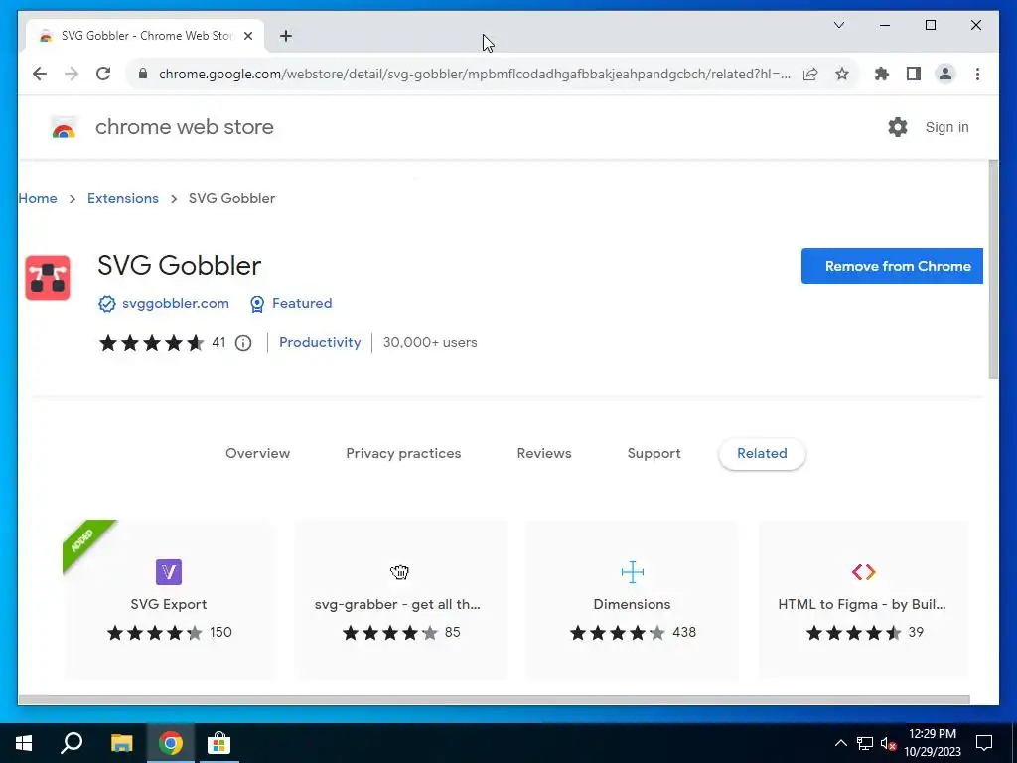Go back using the browser back arrow
1017x763 pixels.
[x=40, y=74]
